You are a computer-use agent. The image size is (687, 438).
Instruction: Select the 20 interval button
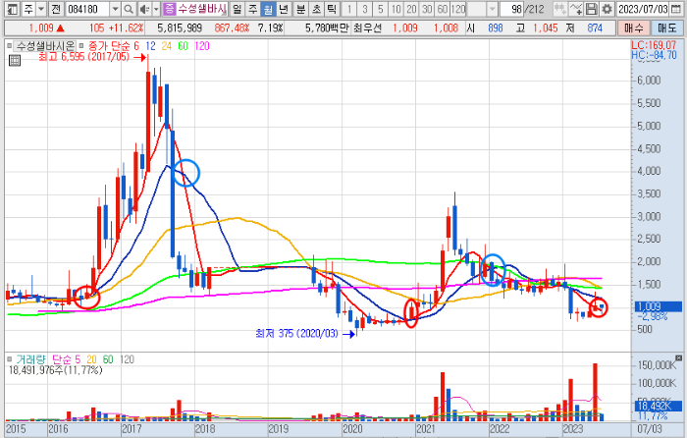pos(411,9)
